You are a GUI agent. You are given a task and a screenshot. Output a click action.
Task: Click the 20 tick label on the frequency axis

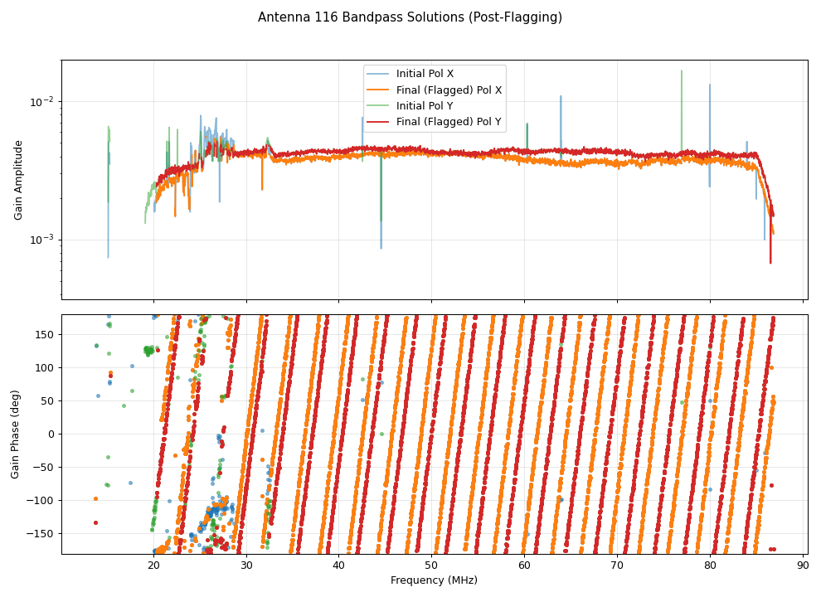pos(153,565)
